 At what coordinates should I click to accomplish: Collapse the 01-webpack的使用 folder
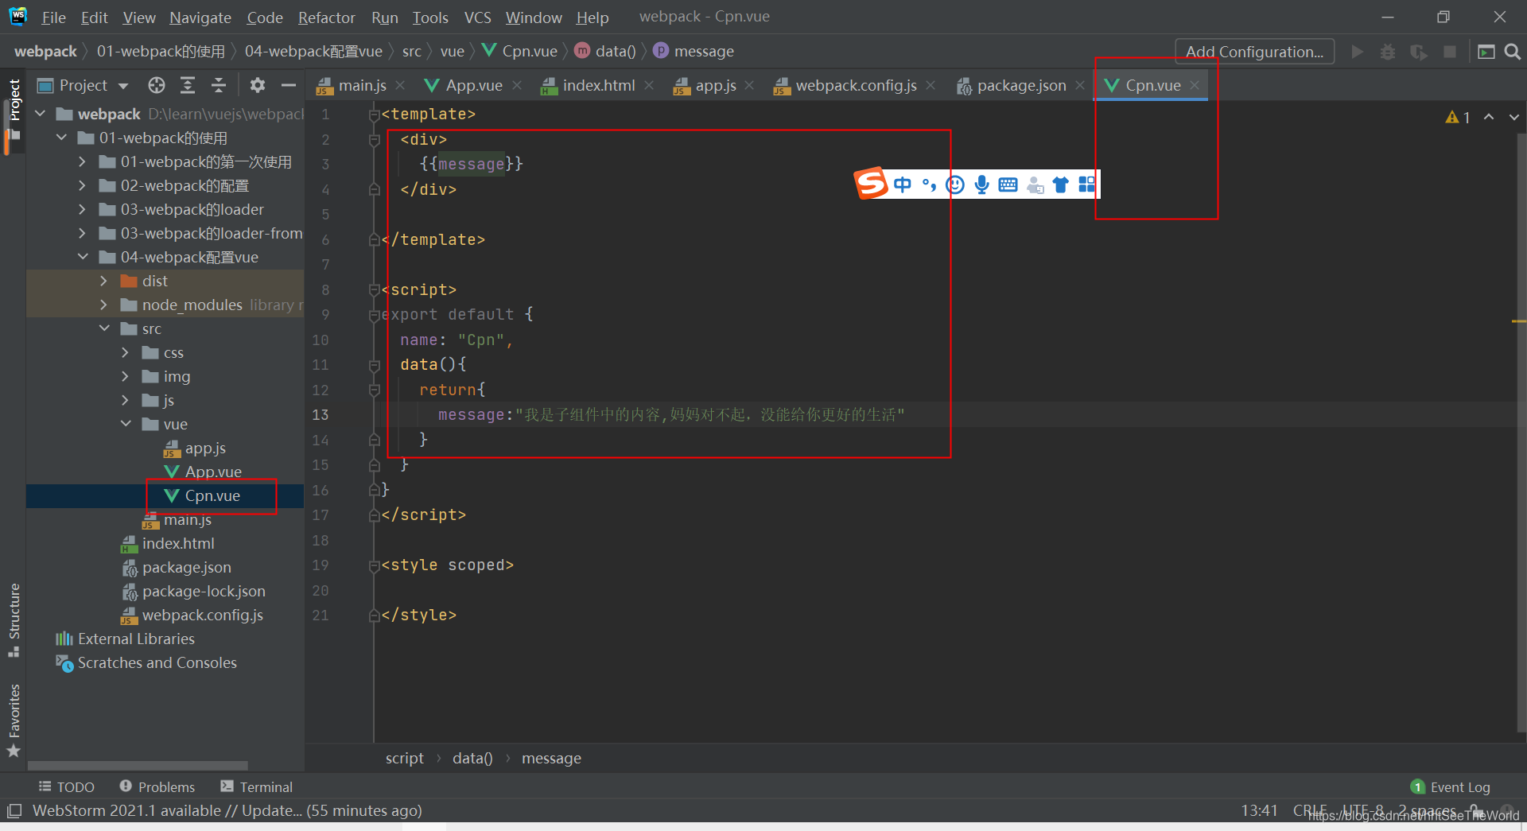[62, 138]
